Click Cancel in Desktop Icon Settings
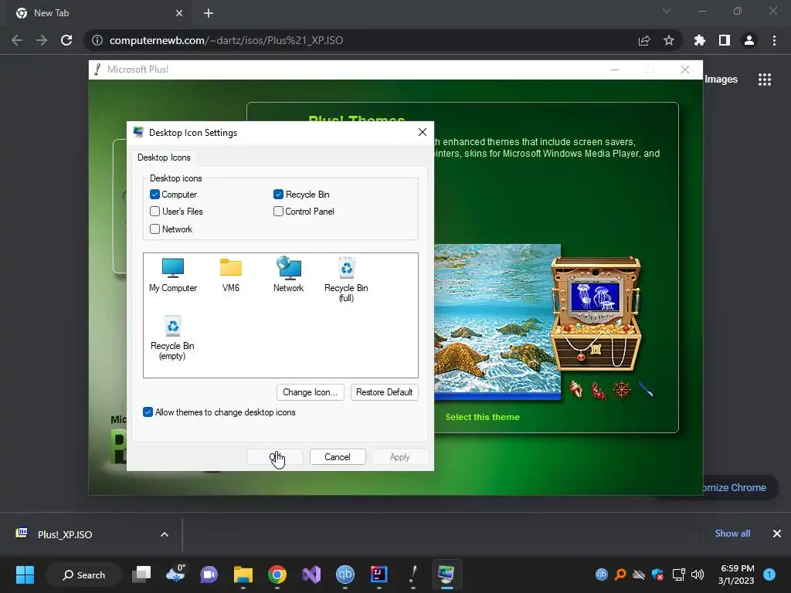This screenshot has height=593, width=791. (338, 457)
